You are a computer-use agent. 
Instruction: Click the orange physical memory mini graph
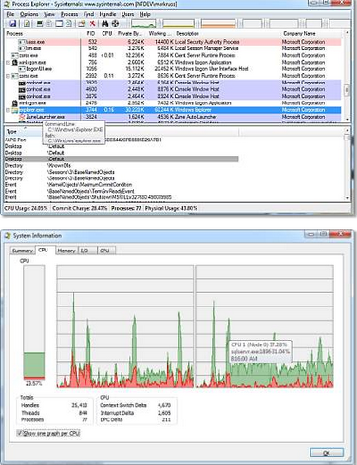click(x=218, y=24)
